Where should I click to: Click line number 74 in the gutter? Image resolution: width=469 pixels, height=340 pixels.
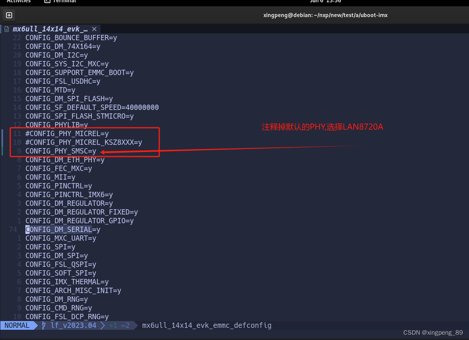tap(13, 229)
